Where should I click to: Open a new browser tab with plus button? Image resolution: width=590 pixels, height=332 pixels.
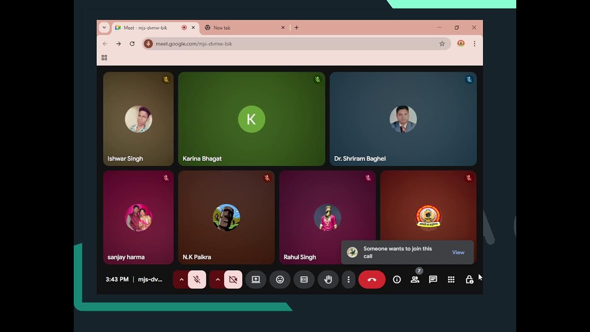click(x=296, y=28)
